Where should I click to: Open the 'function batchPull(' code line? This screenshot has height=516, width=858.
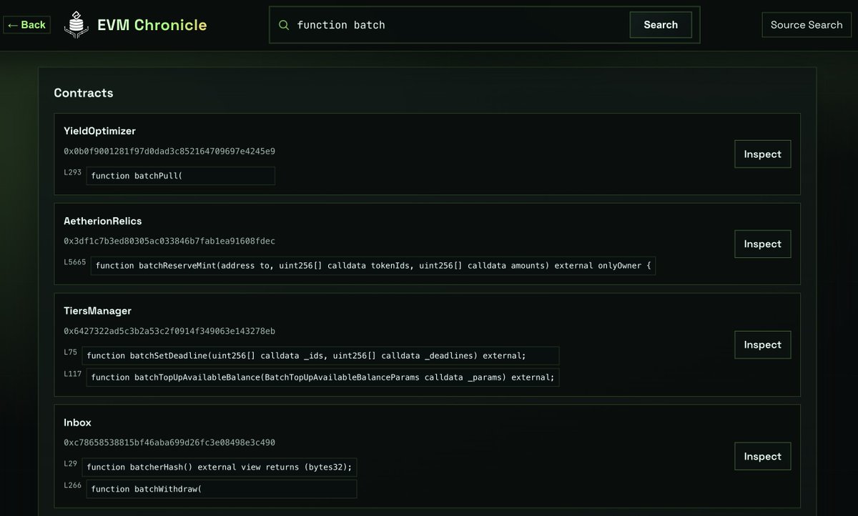point(181,176)
